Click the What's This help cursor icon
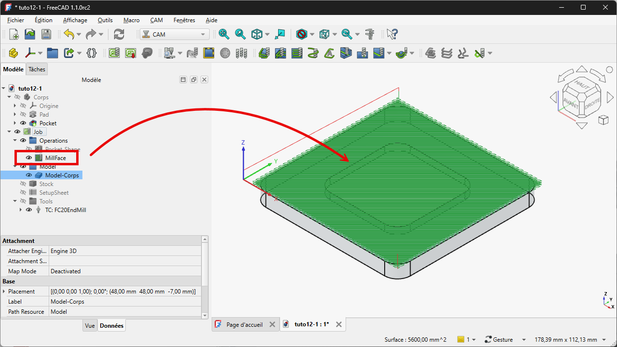The image size is (617, 347). [392, 34]
